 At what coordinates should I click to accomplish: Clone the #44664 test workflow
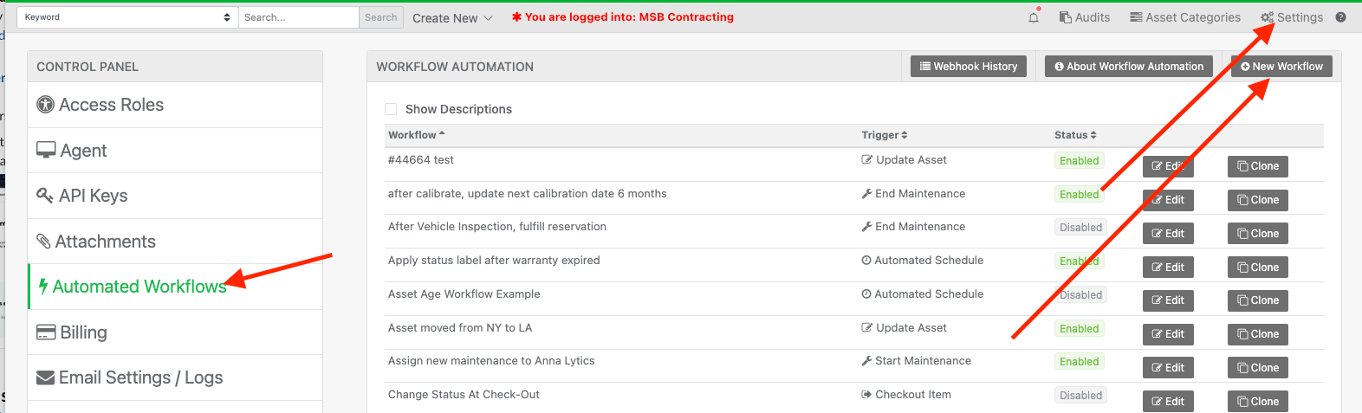pyautogui.click(x=1258, y=166)
